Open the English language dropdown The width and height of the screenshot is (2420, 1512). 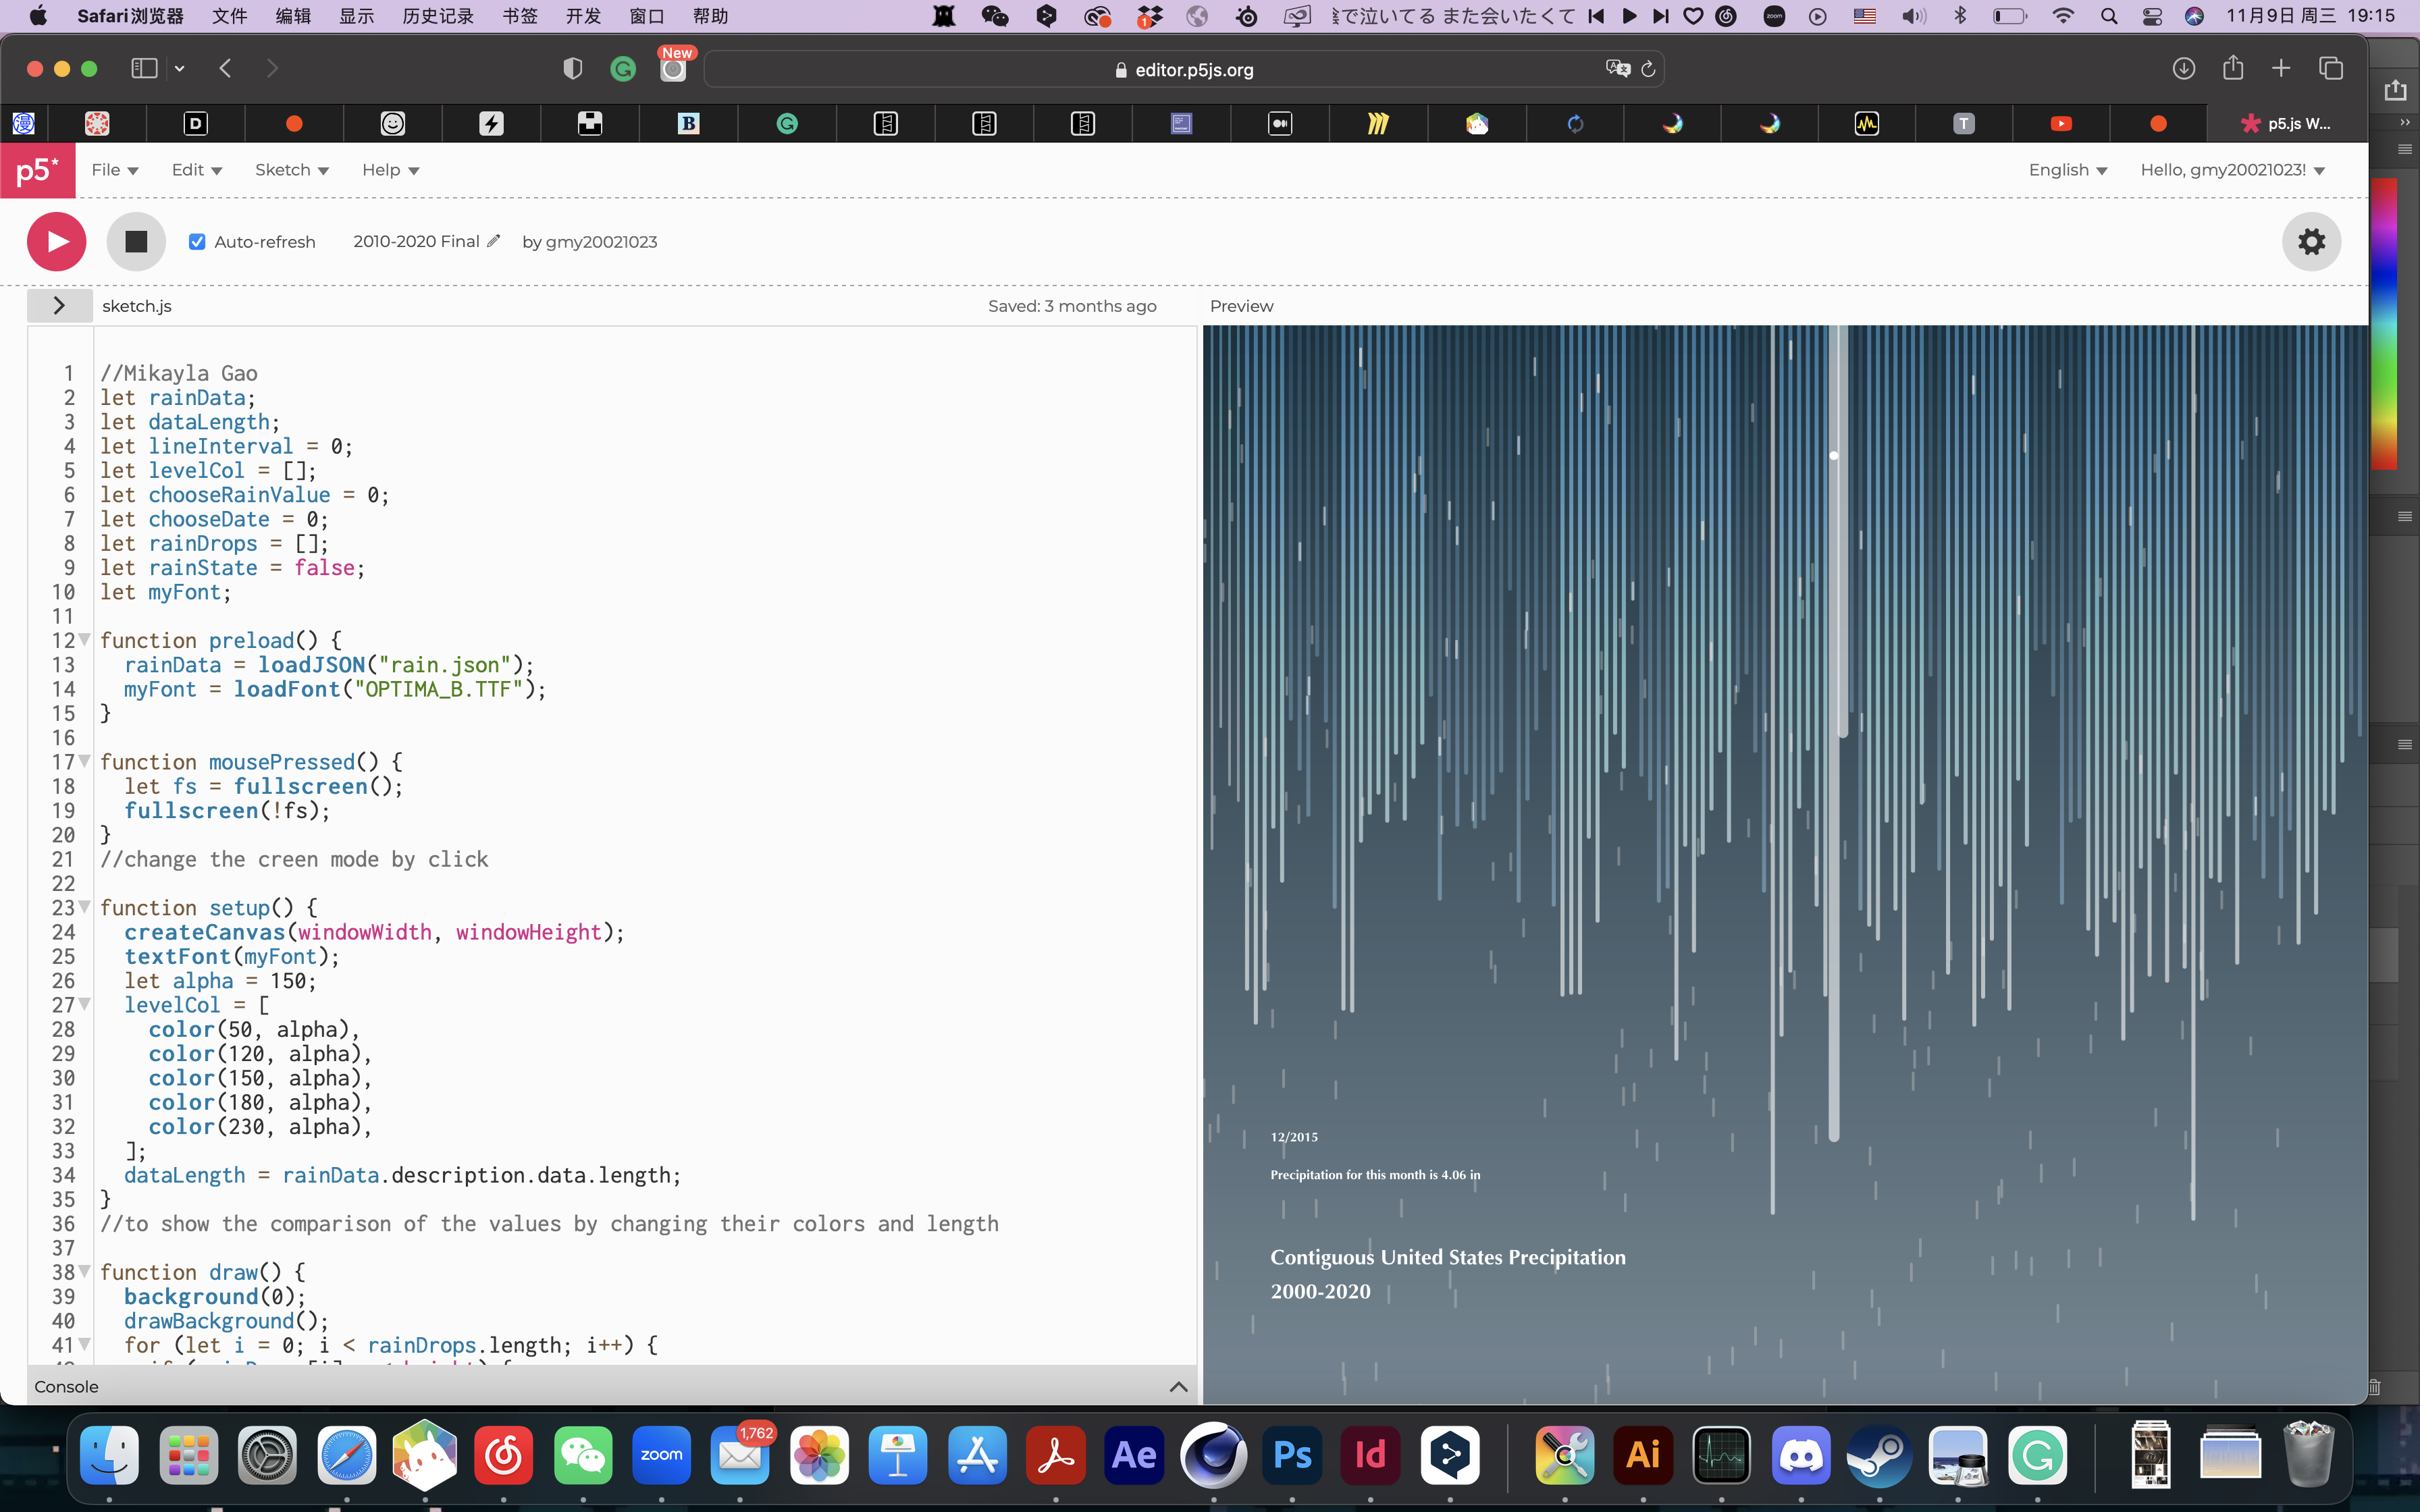[x=2067, y=170]
